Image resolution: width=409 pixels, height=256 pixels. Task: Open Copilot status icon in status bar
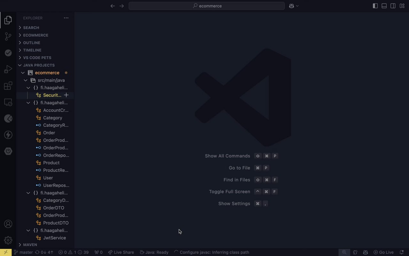(x=366, y=252)
